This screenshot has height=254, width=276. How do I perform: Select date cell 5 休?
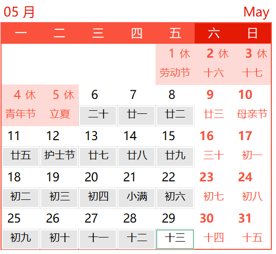click(x=59, y=95)
